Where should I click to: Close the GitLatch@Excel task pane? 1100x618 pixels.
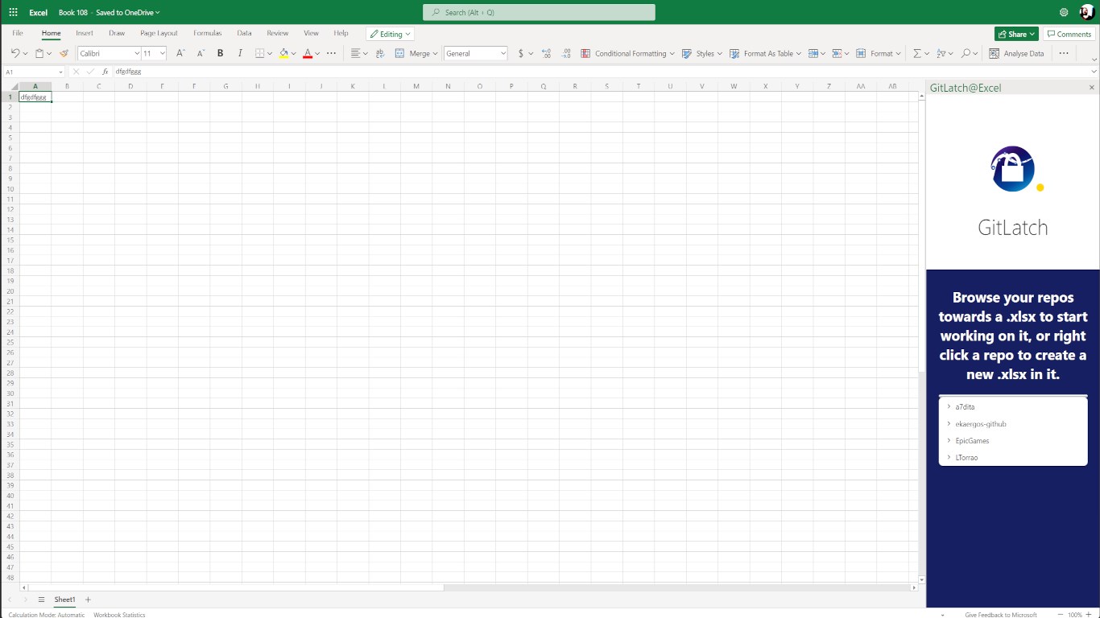(x=1092, y=88)
